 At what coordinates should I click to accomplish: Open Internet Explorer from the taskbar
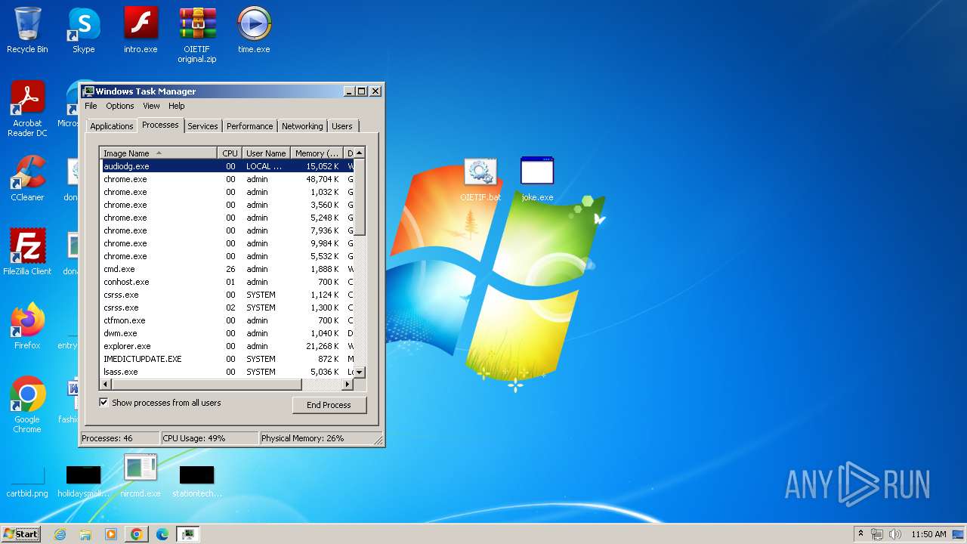pos(60,534)
